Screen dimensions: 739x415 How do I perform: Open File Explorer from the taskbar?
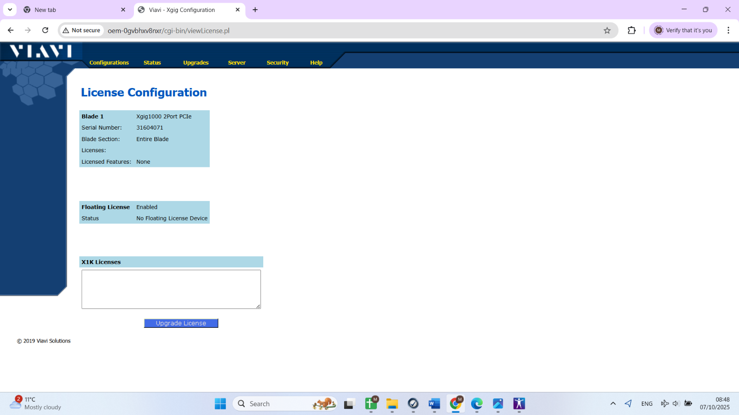(392, 404)
